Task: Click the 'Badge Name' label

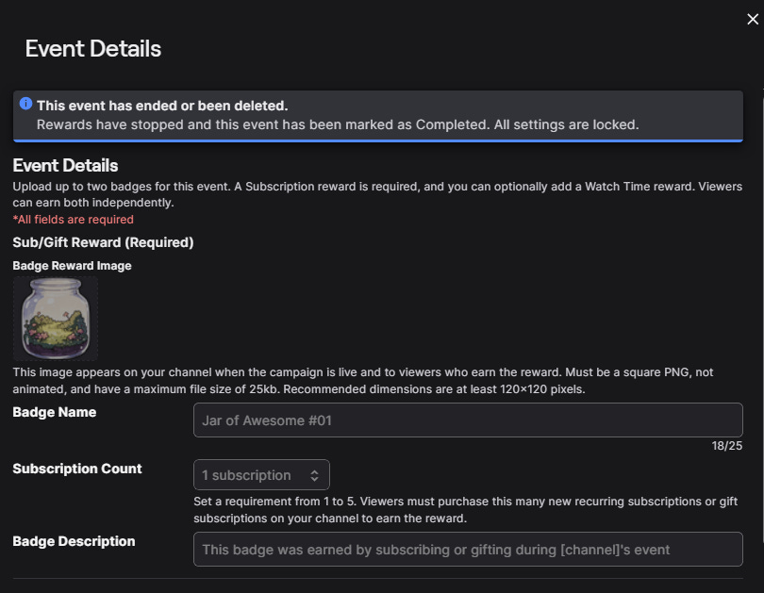Action: 55,412
